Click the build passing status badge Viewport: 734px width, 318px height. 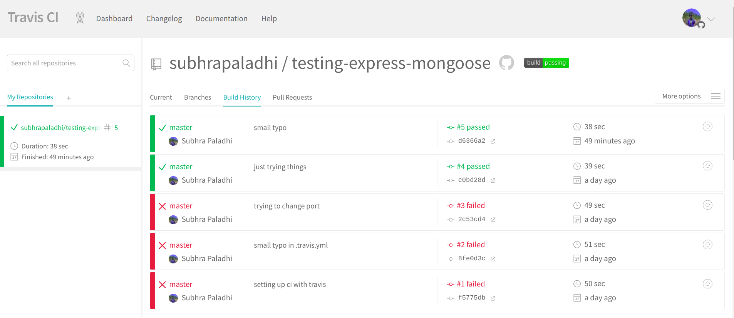[x=546, y=63]
